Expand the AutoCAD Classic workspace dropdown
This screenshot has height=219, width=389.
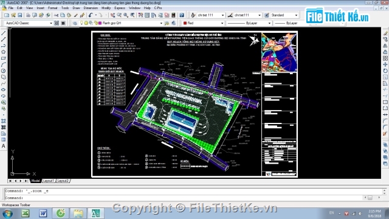pos(51,23)
